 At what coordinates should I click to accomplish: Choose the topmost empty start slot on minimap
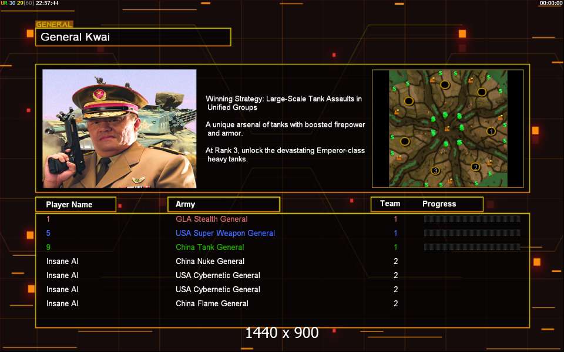(445, 84)
